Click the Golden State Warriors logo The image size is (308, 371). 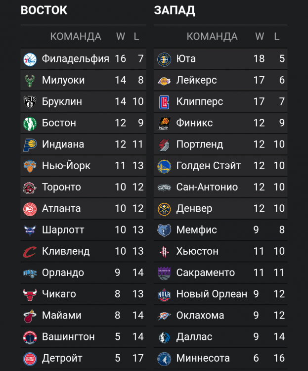click(x=164, y=166)
